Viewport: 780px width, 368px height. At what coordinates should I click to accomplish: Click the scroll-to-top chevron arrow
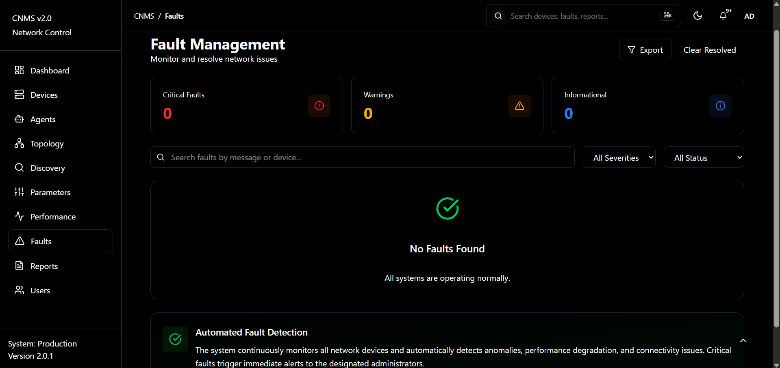(743, 341)
